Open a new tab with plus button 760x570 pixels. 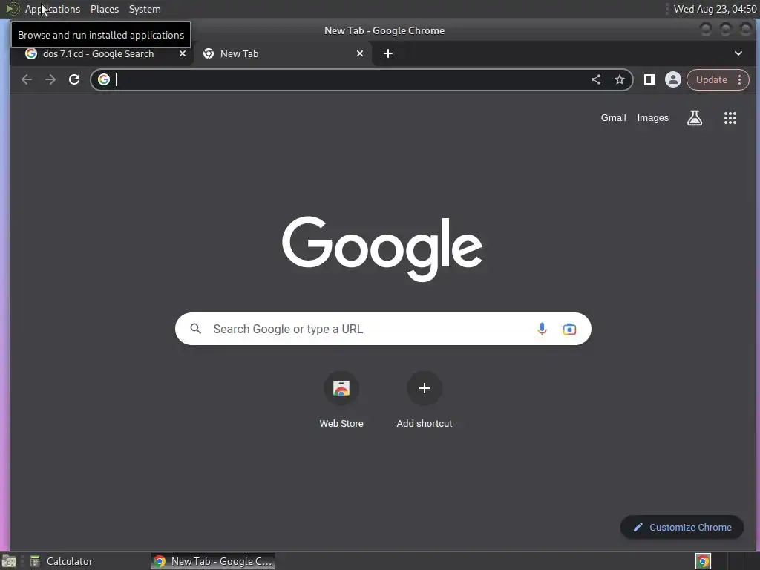click(x=388, y=53)
